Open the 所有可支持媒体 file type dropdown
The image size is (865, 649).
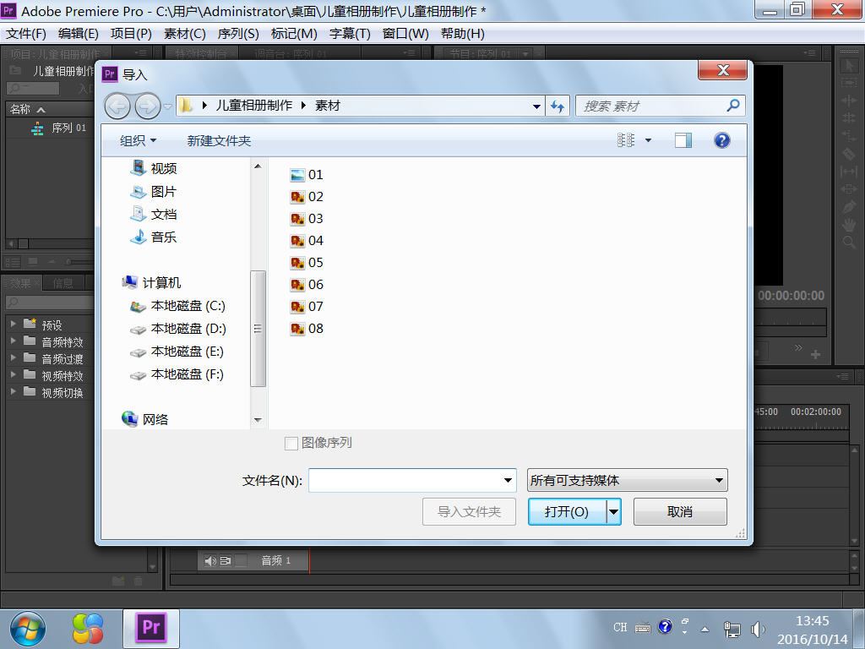click(x=628, y=480)
